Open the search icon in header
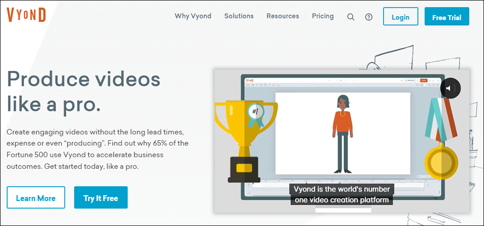This screenshot has width=484, height=226. 350,17
